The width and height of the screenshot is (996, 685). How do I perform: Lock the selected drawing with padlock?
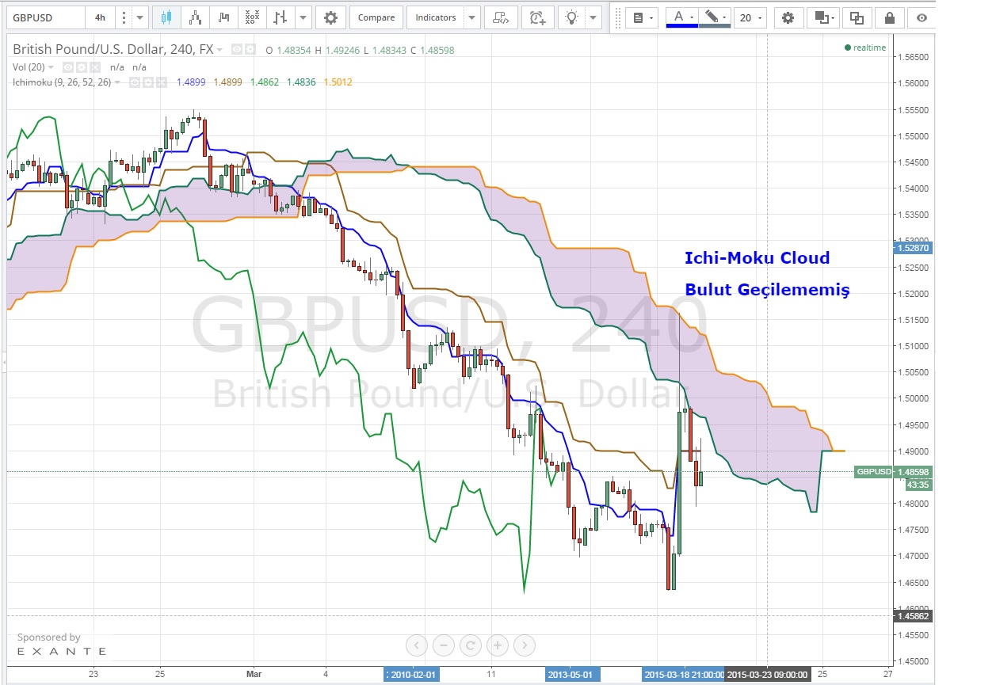click(x=890, y=17)
